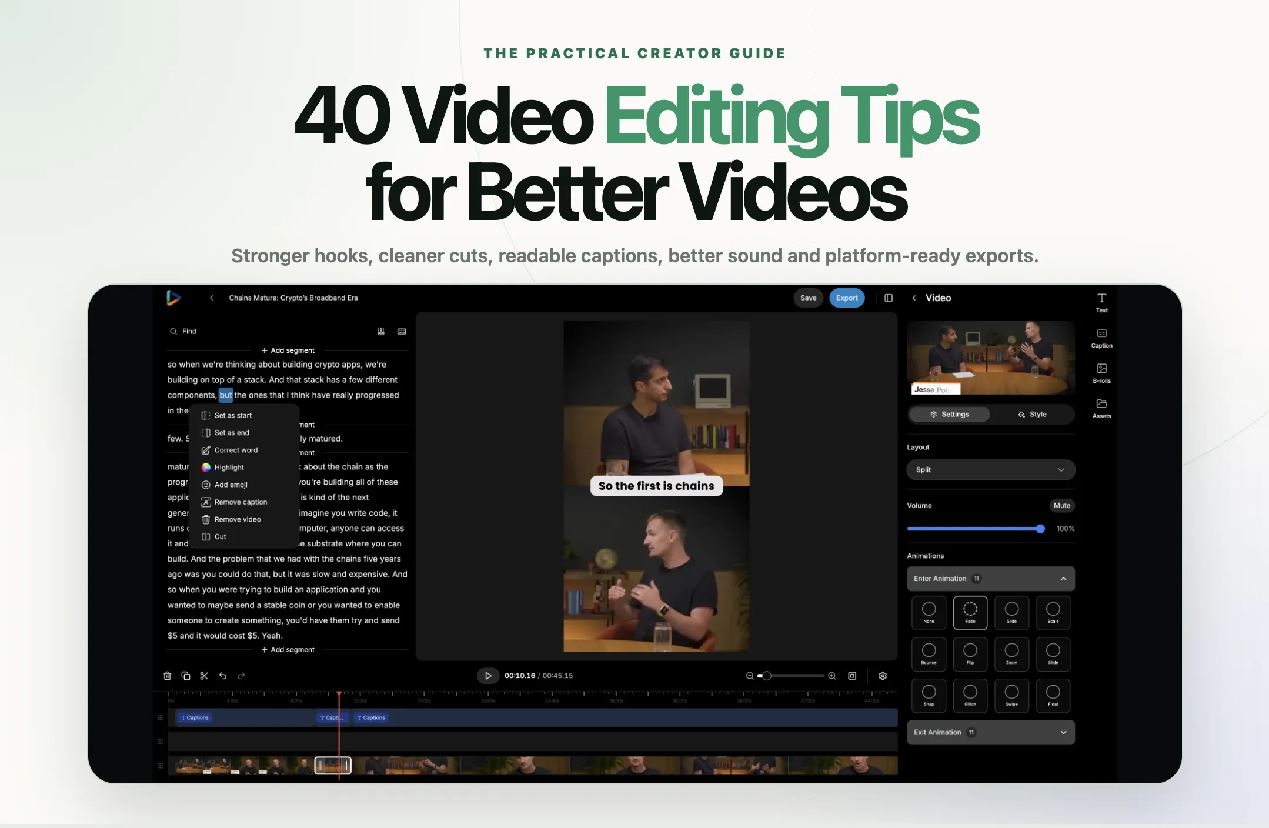This screenshot has width=1269, height=828.
Task: Click the app logo icon
Action: [x=173, y=298]
